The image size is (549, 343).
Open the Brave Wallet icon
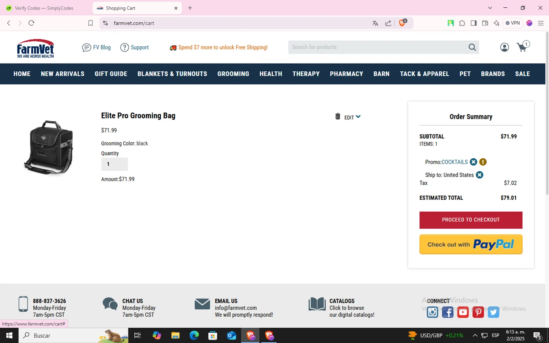485,23
